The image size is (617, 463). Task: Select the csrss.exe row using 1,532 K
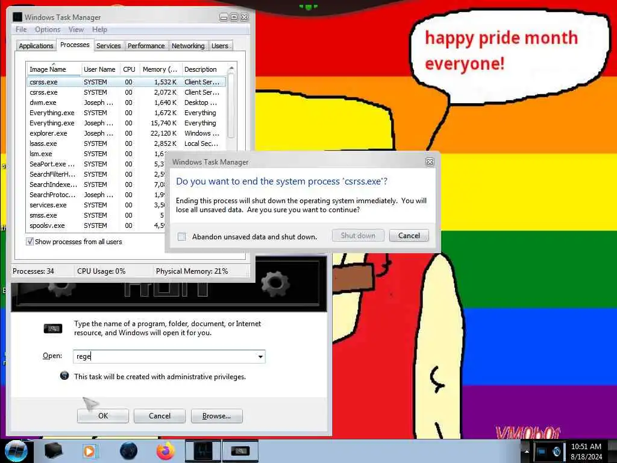point(126,82)
